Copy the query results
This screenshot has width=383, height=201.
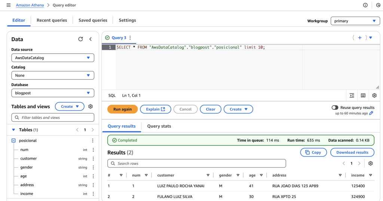313,152
